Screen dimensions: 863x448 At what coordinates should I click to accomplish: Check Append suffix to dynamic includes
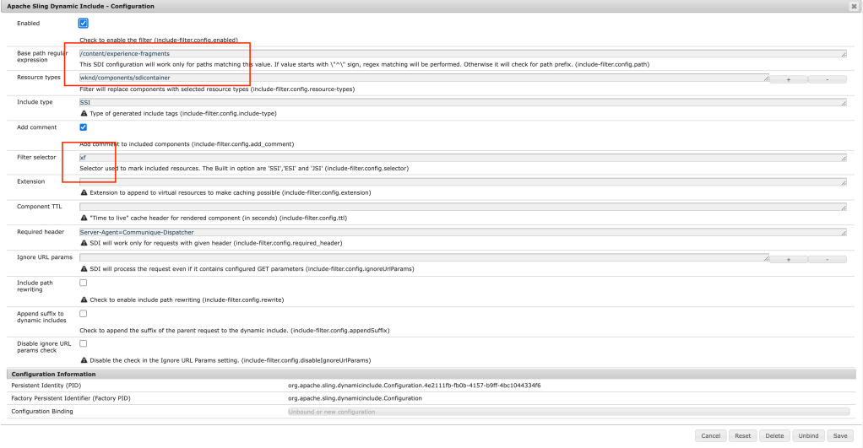pyautogui.click(x=83, y=313)
